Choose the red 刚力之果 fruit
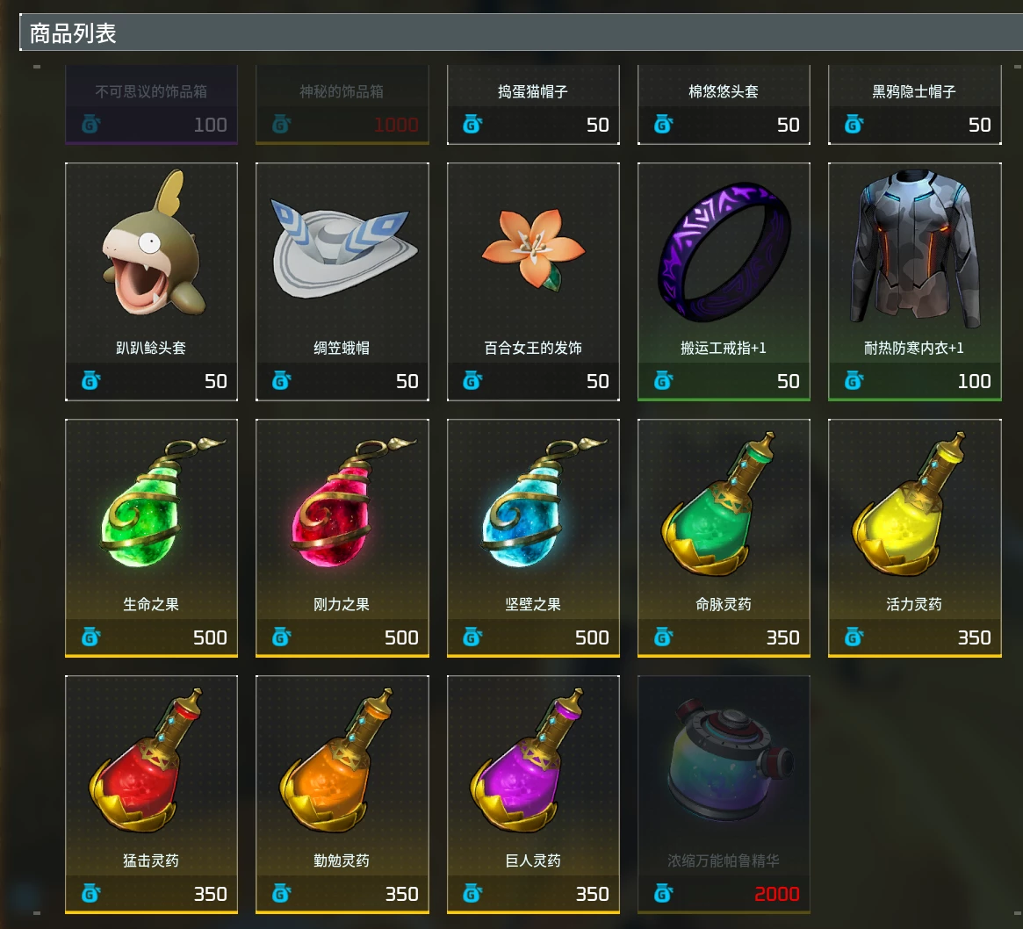Image resolution: width=1023 pixels, height=929 pixels. pyautogui.click(x=342, y=537)
